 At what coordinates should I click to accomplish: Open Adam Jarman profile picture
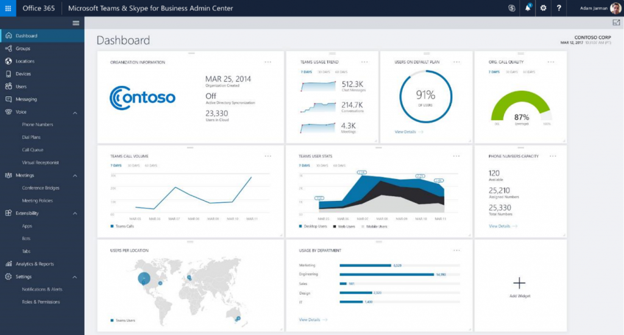(615, 8)
